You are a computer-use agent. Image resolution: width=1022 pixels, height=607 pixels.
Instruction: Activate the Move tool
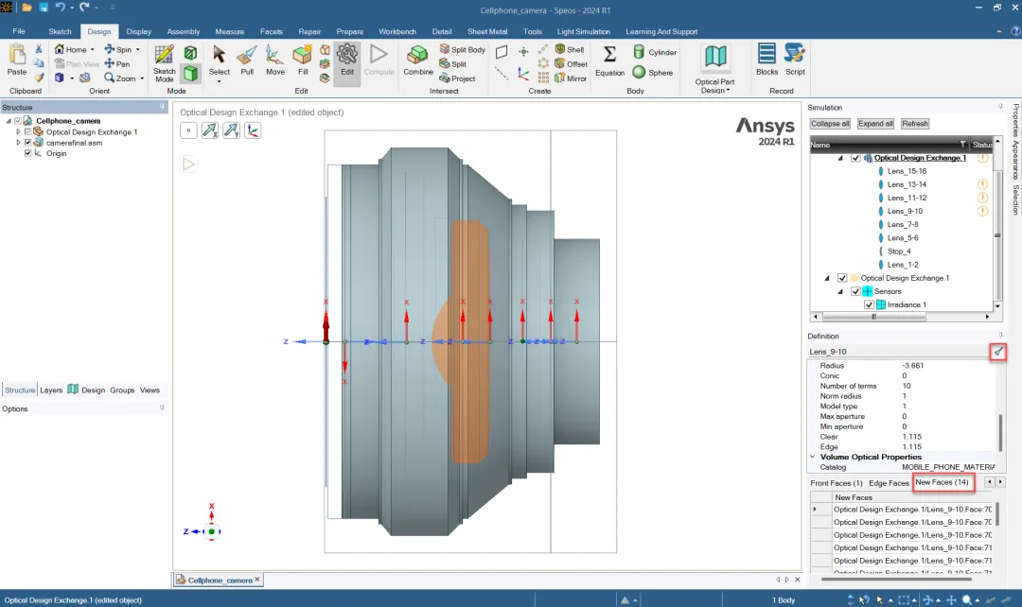click(275, 61)
